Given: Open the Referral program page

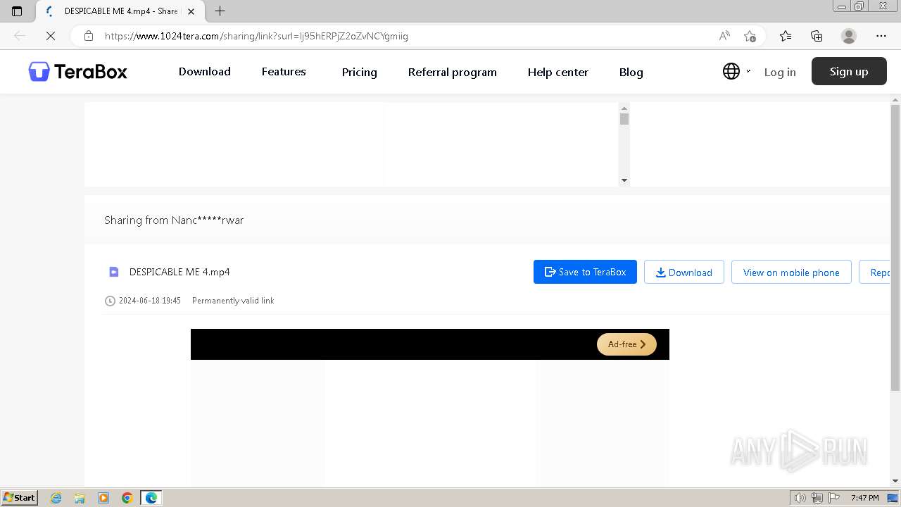Looking at the screenshot, I should pos(453,72).
